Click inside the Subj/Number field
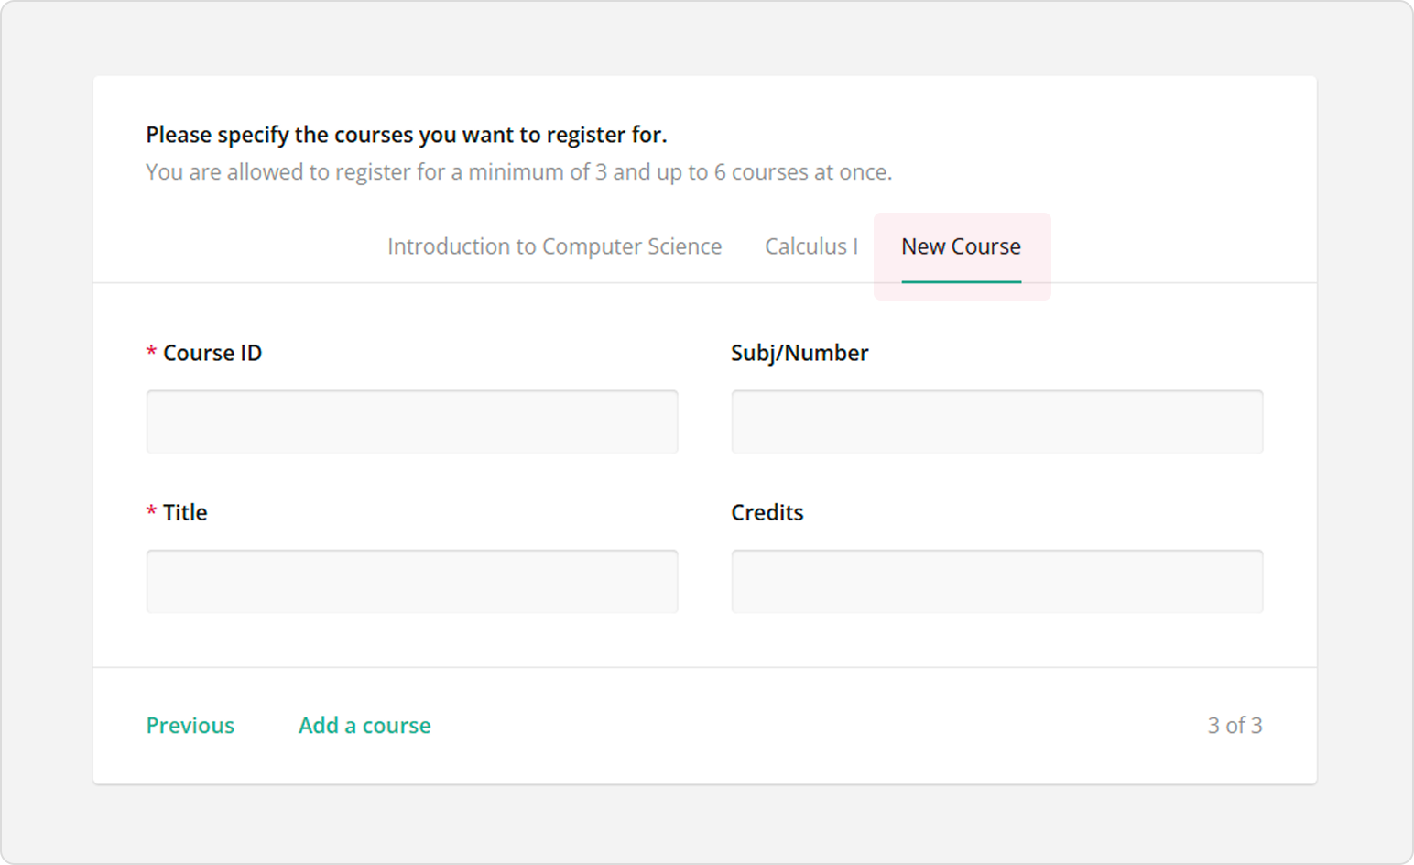 996,422
